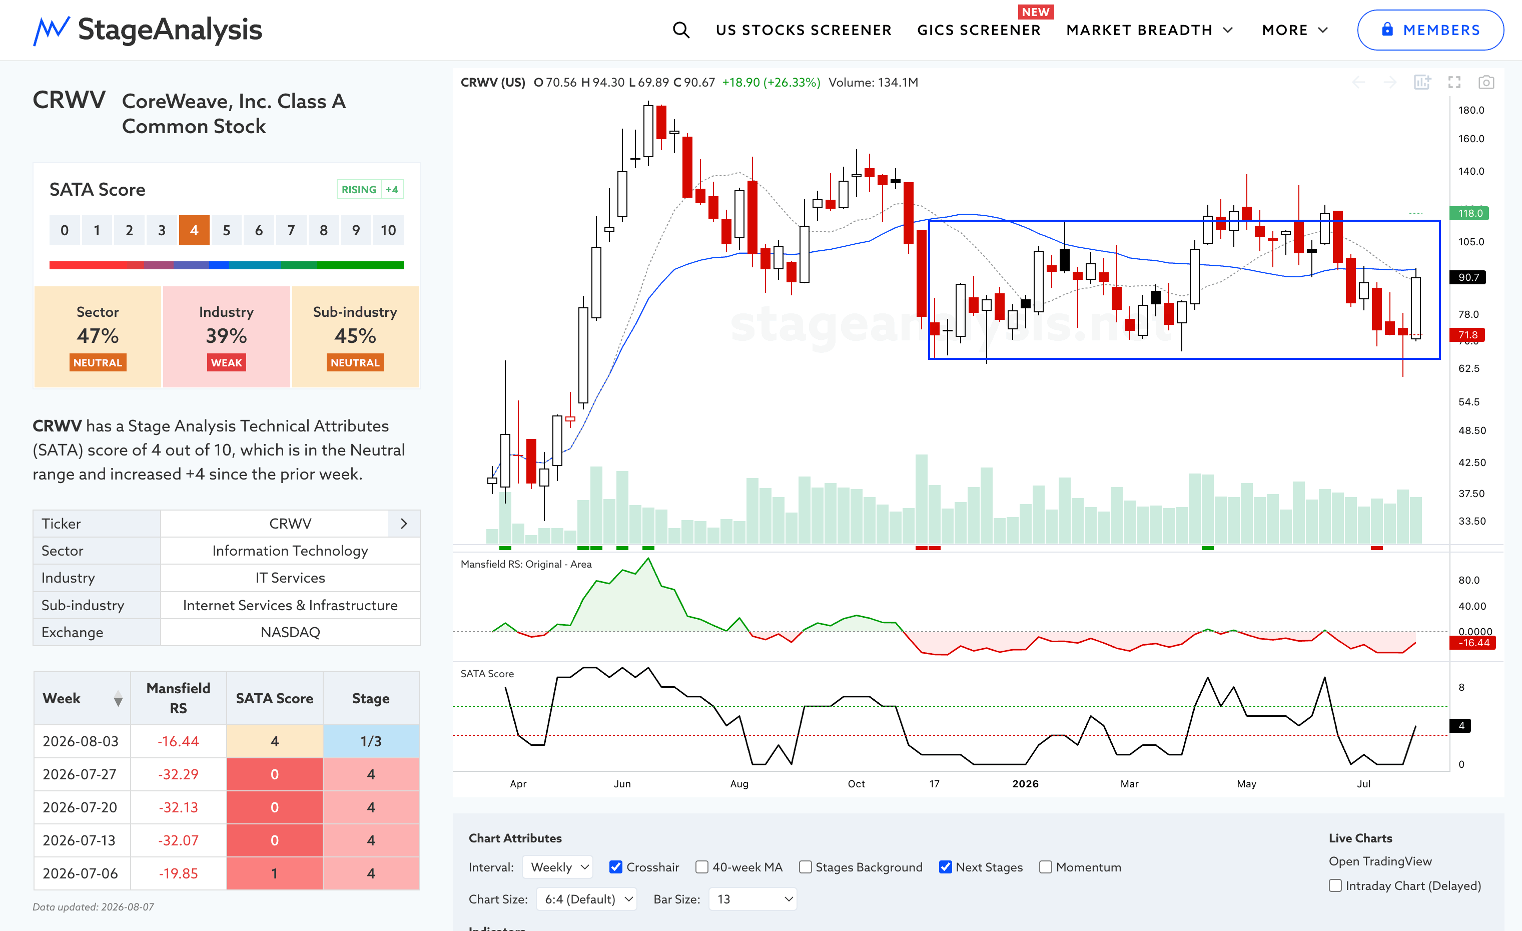The height and width of the screenshot is (931, 1522).
Task: Toggle fullscreen chart icon
Action: (x=1454, y=82)
